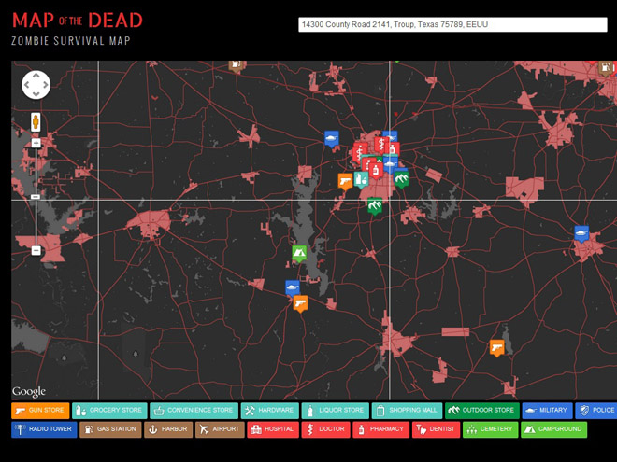Toggle the Shopping Mall legend filter
The width and height of the screenshot is (617, 462).
click(407, 411)
